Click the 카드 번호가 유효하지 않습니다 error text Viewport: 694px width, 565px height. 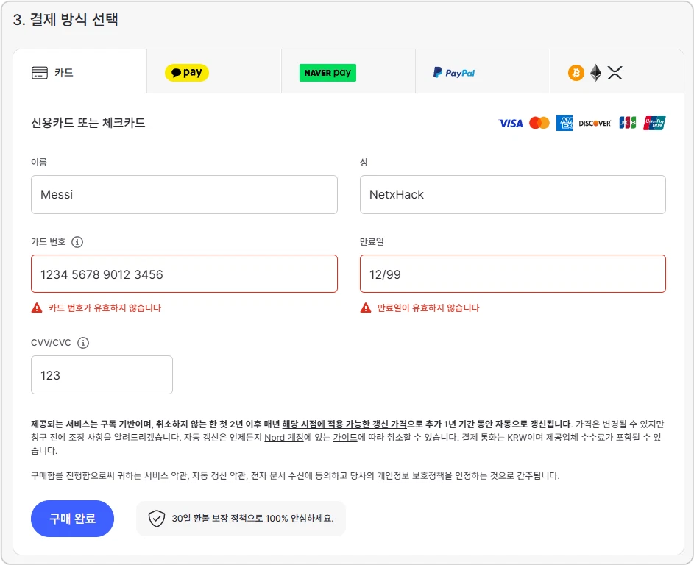[105, 308]
